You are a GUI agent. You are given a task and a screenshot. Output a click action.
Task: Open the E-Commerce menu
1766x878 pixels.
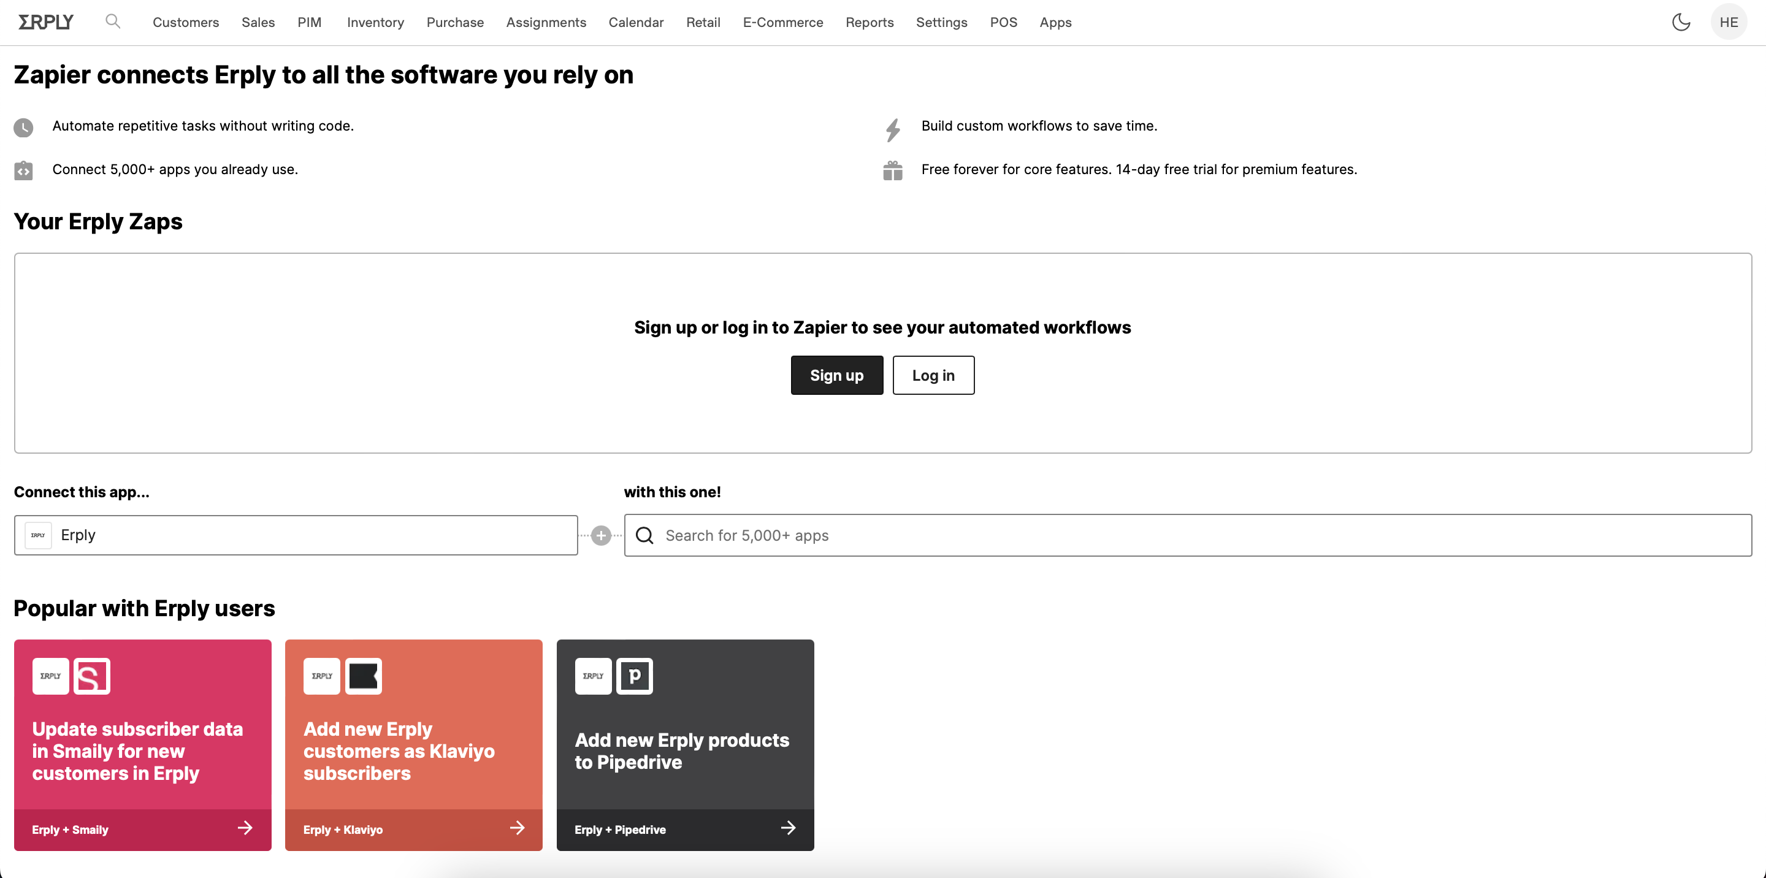[783, 22]
